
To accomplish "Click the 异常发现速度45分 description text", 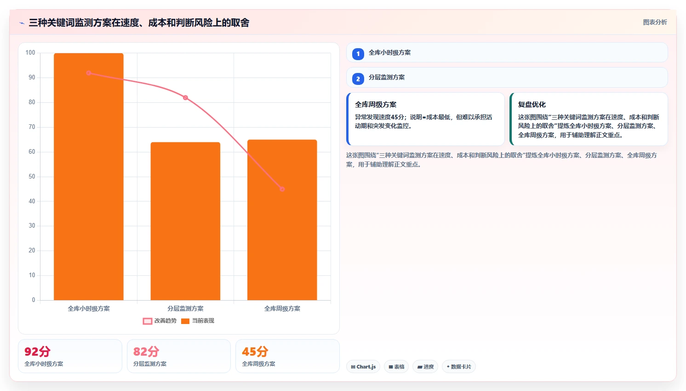I will (423, 121).
